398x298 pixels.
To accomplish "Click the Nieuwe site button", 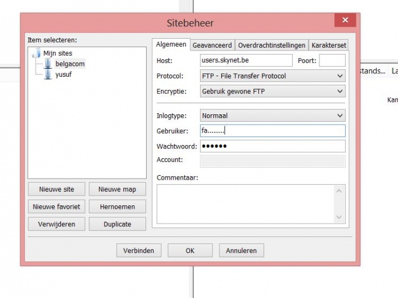I will point(57,189).
